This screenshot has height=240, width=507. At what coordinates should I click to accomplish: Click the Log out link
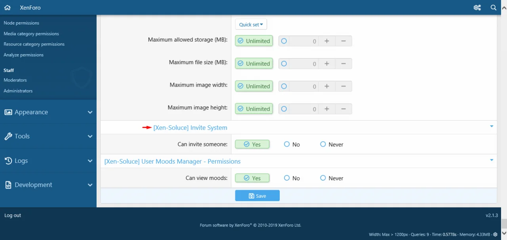[13, 215]
